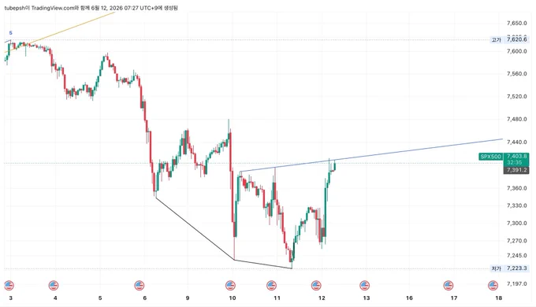
Task: Open the economic event flag above date 13
Action: [x=365, y=285]
